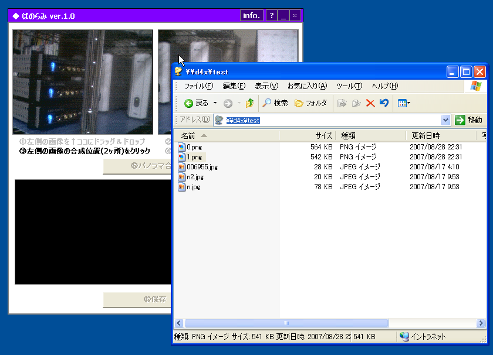Screen dimensions: 493x355
Task: Sort by the 名前 column header
Action: [227, 135]
